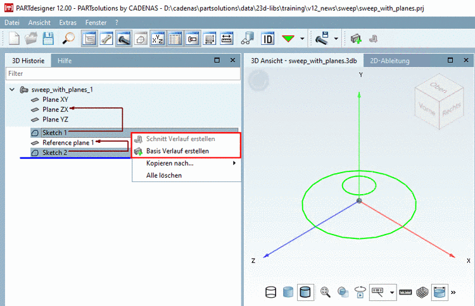Image resolution: width=475 pixels, height=306 pixels.
Task: Click the ID toolbar button
Action: [267, 39]
